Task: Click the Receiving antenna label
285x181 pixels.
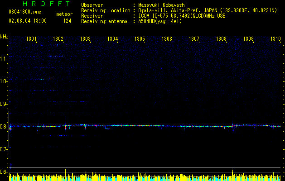Action: 104,21
